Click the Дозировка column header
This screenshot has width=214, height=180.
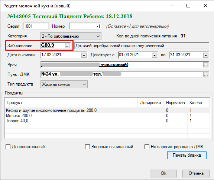pos(151,103)
